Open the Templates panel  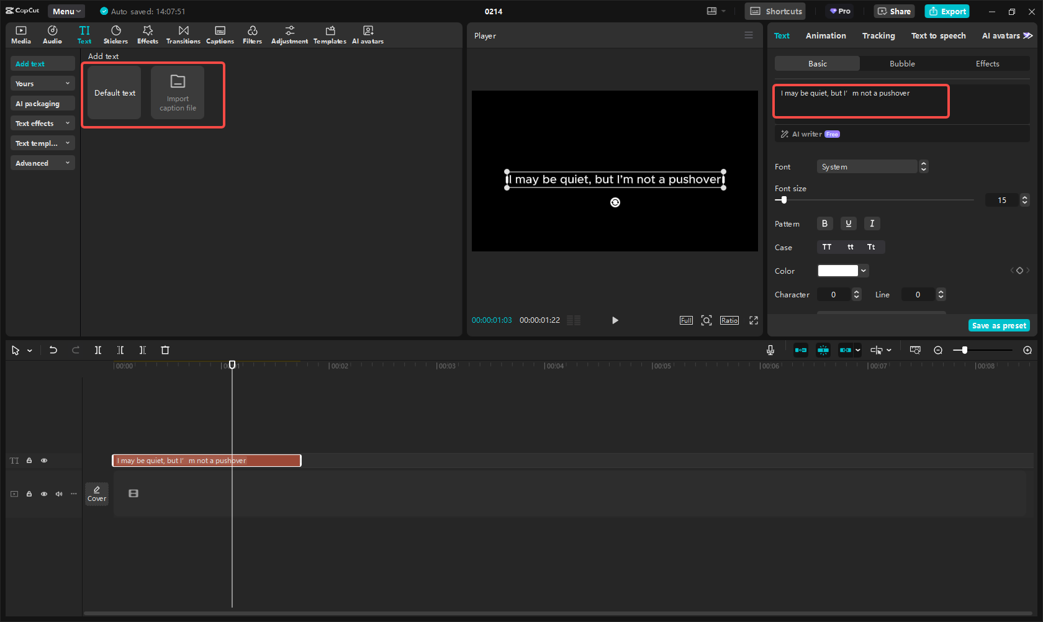coord(330,35)
